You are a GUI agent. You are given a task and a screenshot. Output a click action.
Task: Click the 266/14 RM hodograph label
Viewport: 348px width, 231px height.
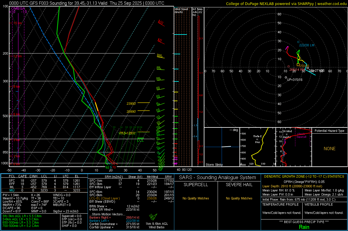(297, 70)
